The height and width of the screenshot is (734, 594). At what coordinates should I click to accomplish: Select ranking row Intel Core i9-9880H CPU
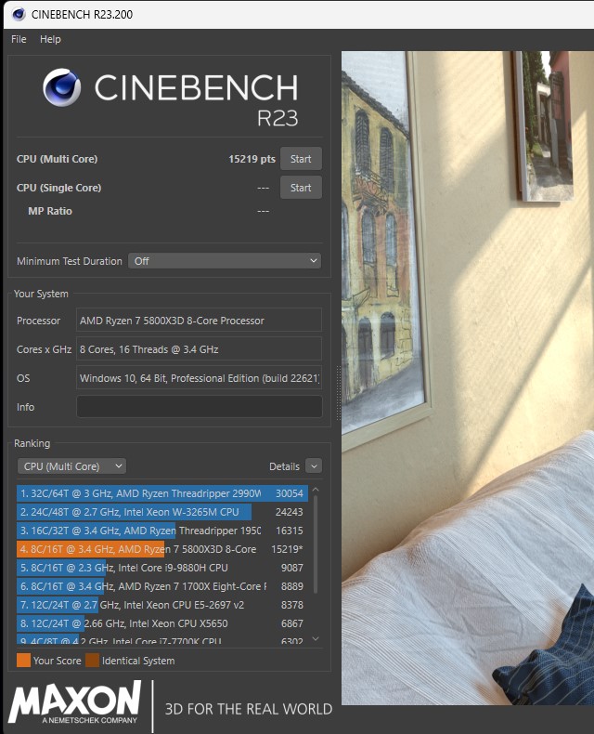tap(161, 568)
